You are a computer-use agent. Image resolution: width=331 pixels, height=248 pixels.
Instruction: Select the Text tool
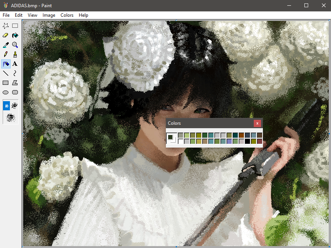[x=15, y=64]
